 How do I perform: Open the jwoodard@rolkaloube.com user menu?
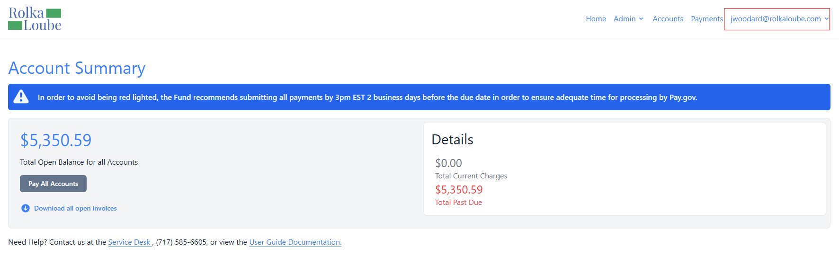coord(777,19)
